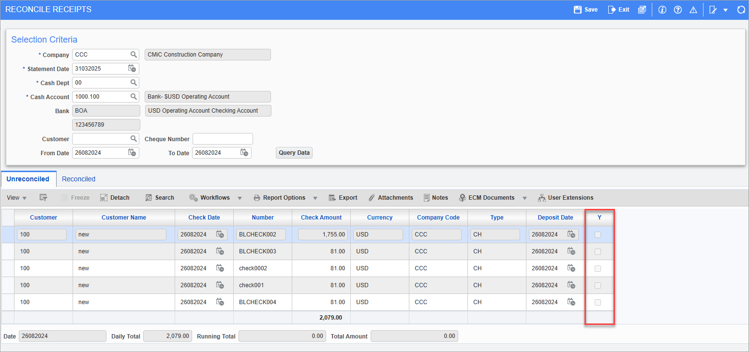The width and height of the screenshot is (749, 352).
Task: Open the information icon in the header
Action: point(662,10)
